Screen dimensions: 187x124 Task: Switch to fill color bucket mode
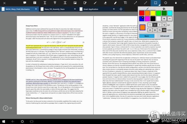pyautogui.click(x=164, y=9)
